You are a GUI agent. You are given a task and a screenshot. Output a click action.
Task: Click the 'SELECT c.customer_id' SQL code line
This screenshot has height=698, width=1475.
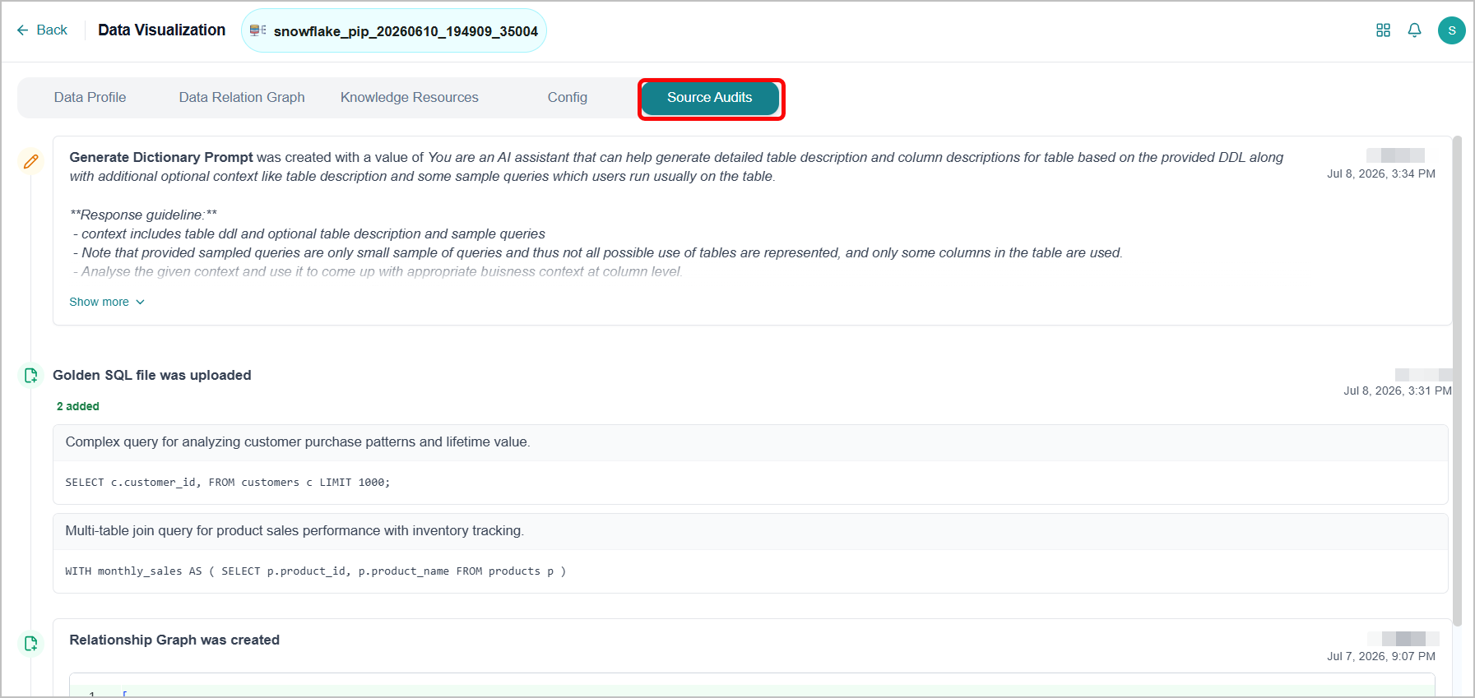coord(228,483)
